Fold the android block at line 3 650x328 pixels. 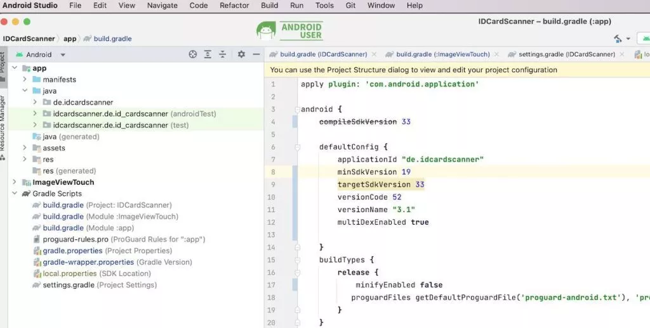click(x=297, y=110)
